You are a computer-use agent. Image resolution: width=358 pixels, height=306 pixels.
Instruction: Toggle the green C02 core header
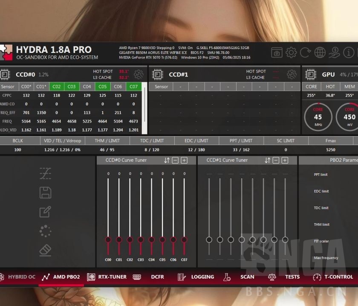[x=57, y=87]
